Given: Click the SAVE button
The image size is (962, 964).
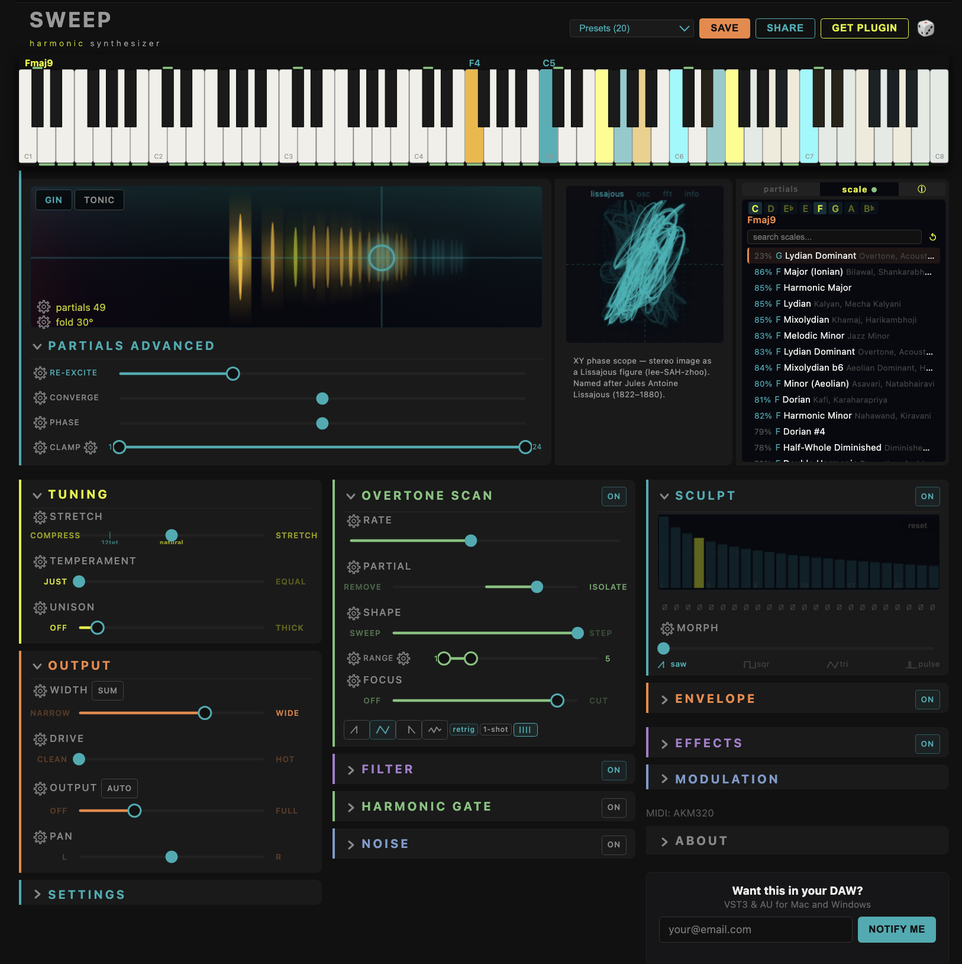Looking at the screenshot, I should pos(724,28).
